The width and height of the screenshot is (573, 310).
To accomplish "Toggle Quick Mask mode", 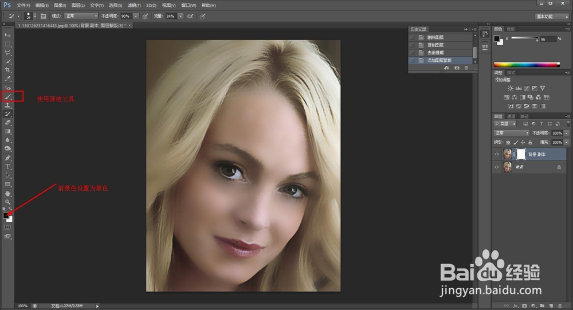I will pyautogui.click(x=7, y=227).
